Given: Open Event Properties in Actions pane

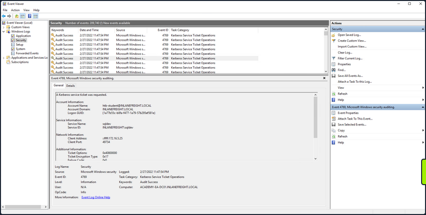Looking at the screenshot, I should click(x=348, y=113).
